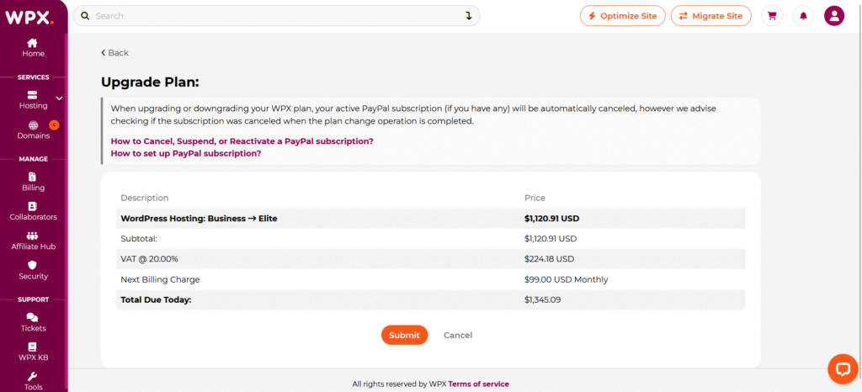
Task: Open Security shield in sidebar
Action: (x=33, y=271)
